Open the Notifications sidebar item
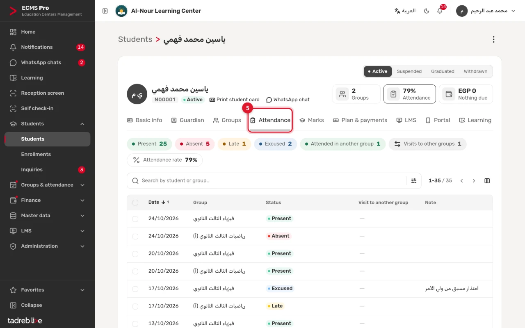 [47, 47]
